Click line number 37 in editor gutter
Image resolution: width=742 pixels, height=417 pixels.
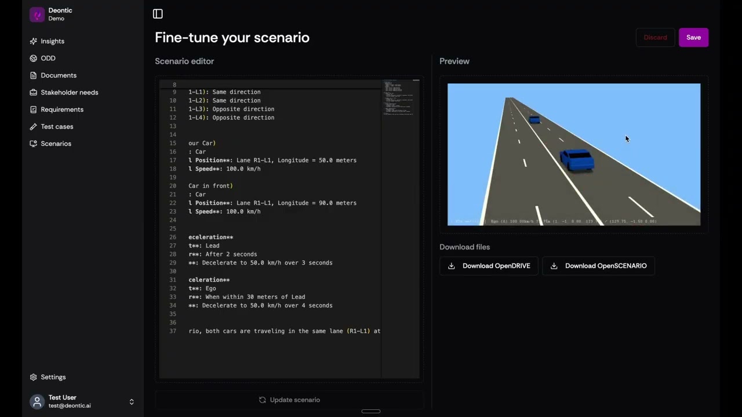click(x=173, y=331)
